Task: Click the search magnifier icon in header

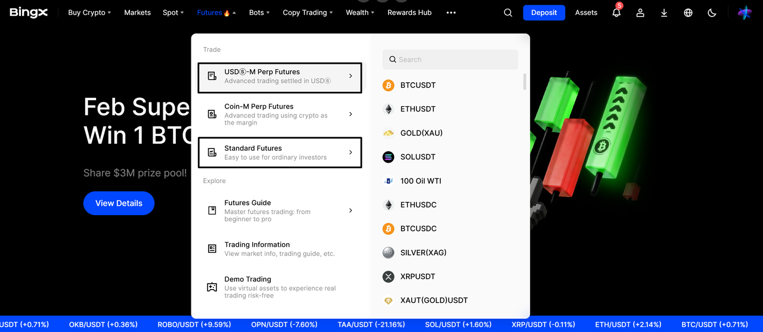Action: 508,13
